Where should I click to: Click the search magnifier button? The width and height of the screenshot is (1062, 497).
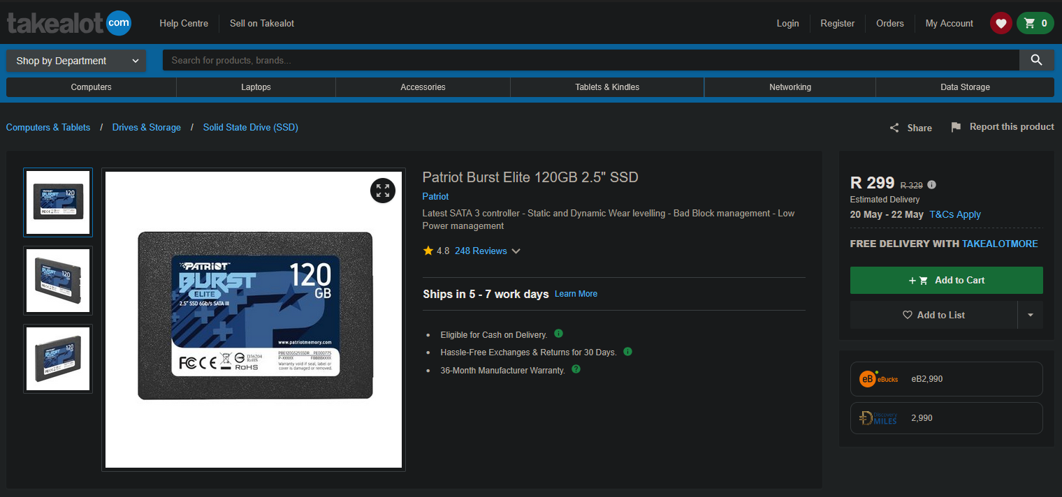[1037, 60]
